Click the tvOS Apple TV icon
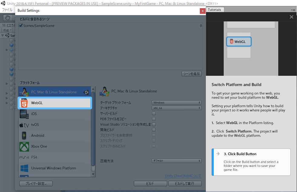 (x=24, y=125)
